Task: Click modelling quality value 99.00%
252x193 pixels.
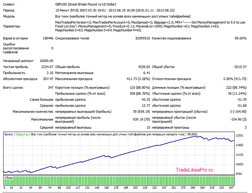Action: point(241,38)
